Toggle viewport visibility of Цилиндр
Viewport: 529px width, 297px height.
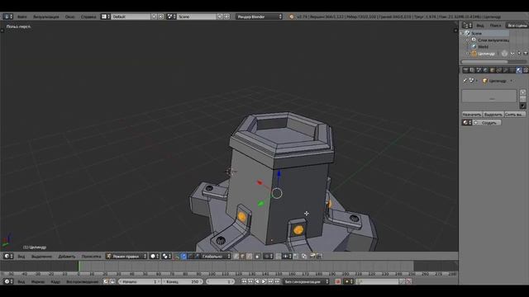512,53
